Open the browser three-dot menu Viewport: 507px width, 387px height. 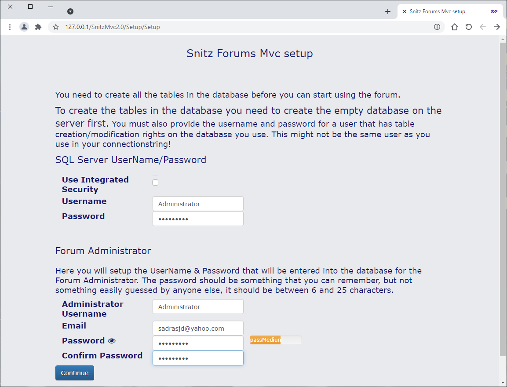click(10, 27)
